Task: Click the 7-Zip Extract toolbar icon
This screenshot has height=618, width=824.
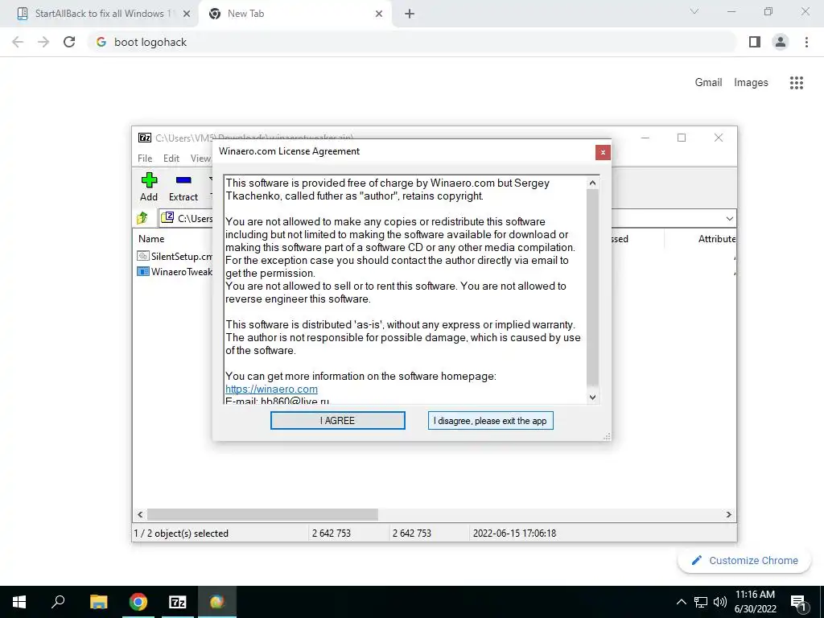Action: point(183,187)
